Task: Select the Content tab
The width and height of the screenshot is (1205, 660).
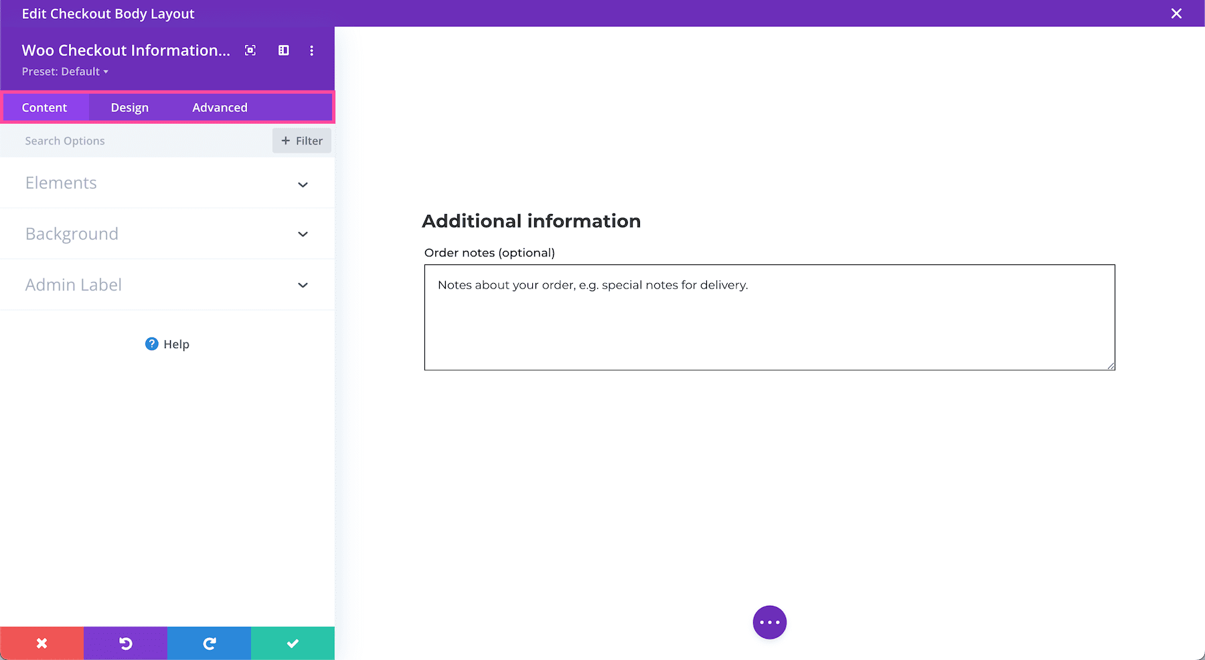Action: 44,108
